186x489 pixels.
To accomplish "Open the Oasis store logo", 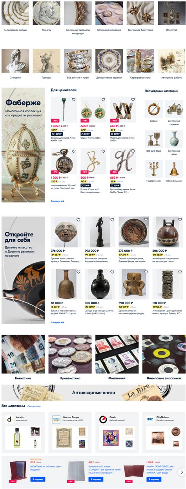I will pos(103,419).
